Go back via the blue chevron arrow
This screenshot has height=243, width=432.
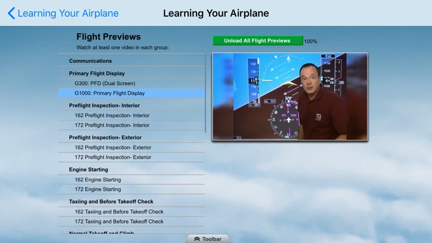point(12,13)
